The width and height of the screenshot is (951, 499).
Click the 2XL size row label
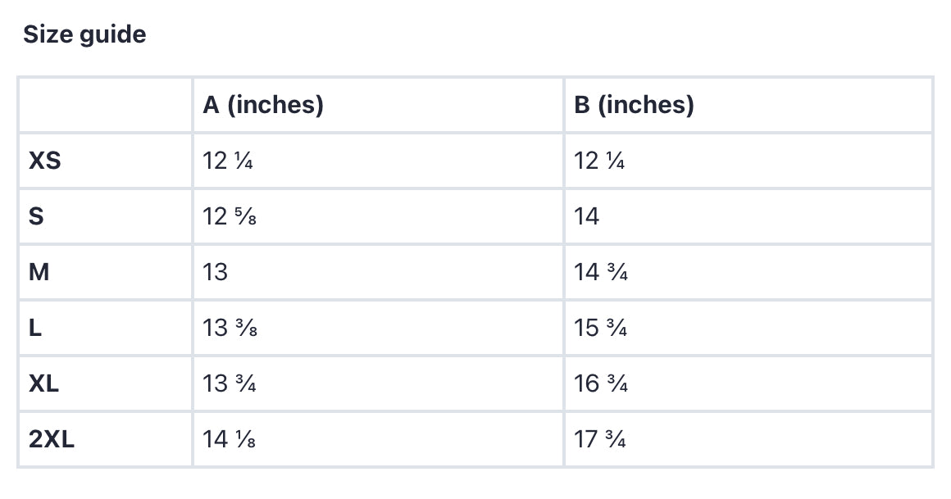pyautogui.click(x=52, y=439)
